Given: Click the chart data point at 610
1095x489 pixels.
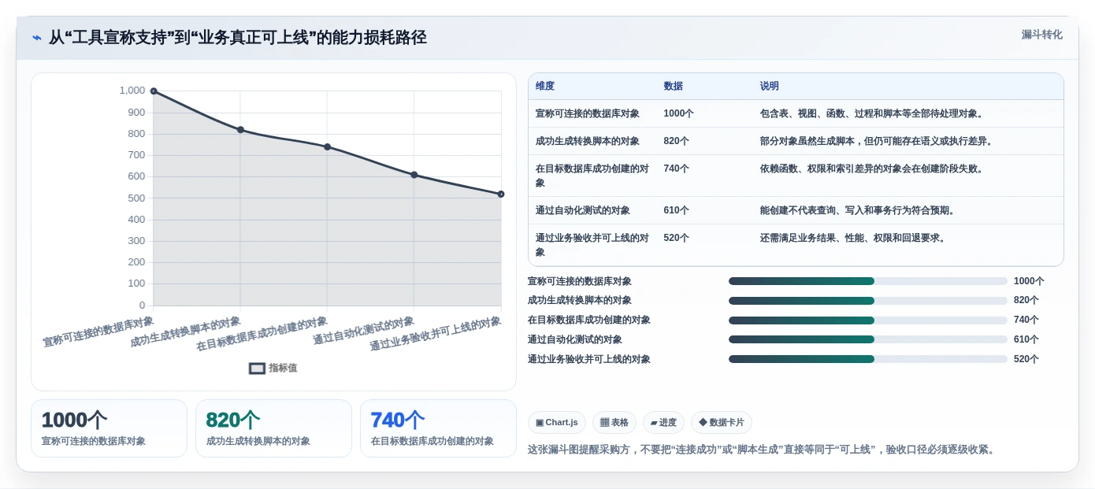Looking at the screenshot, I should coord(414,175).
